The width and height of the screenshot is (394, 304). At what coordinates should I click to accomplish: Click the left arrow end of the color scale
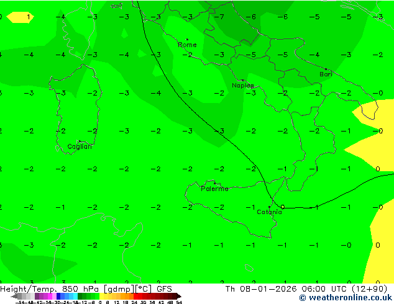click(14, 297)
